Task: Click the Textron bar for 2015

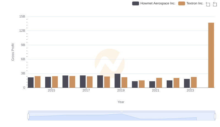Action: pos(55,82)
